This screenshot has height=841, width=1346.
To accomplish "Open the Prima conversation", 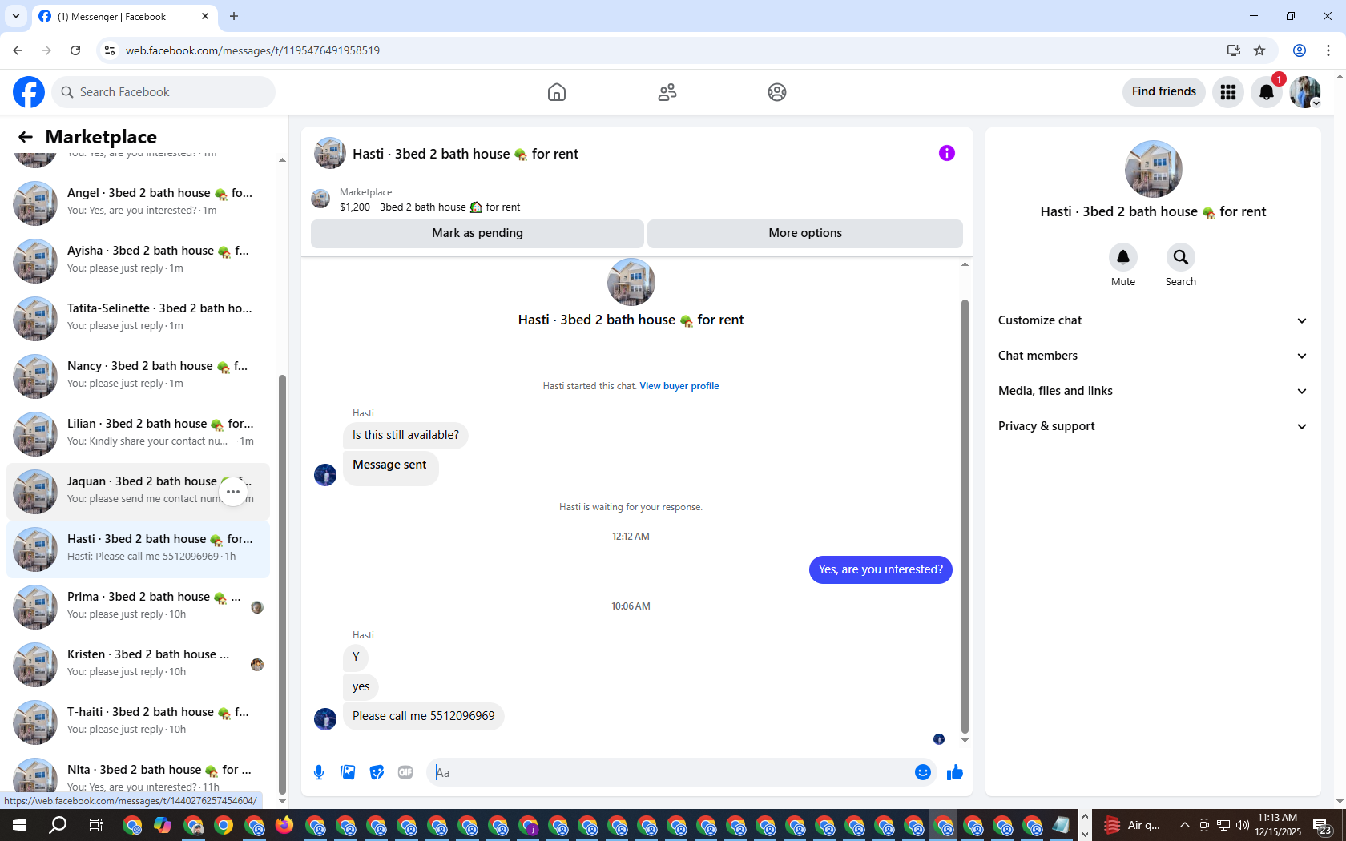I will click(138, 607).
